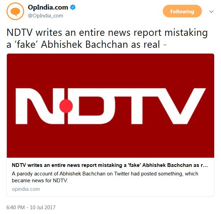Click the letter T of NDTV logo
Viewport: 221px width, 214px height.
pyautogui.click(x=137, y=106)
